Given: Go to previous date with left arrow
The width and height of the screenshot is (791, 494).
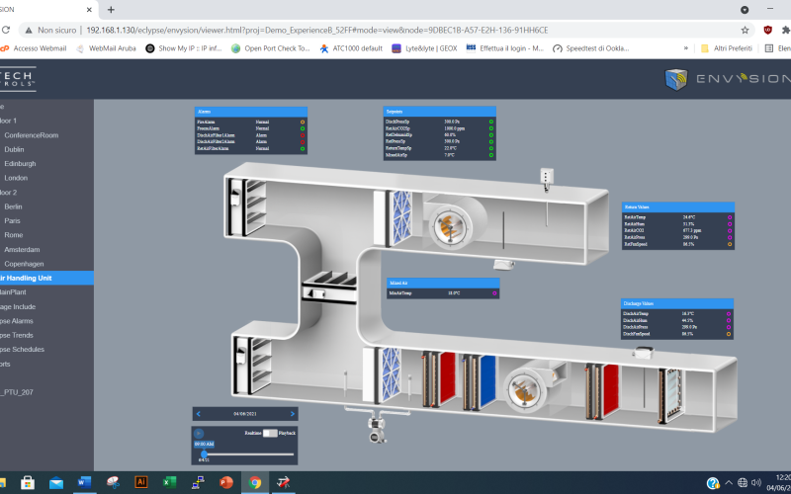Looking at the screenshot, I should [198, 413].
